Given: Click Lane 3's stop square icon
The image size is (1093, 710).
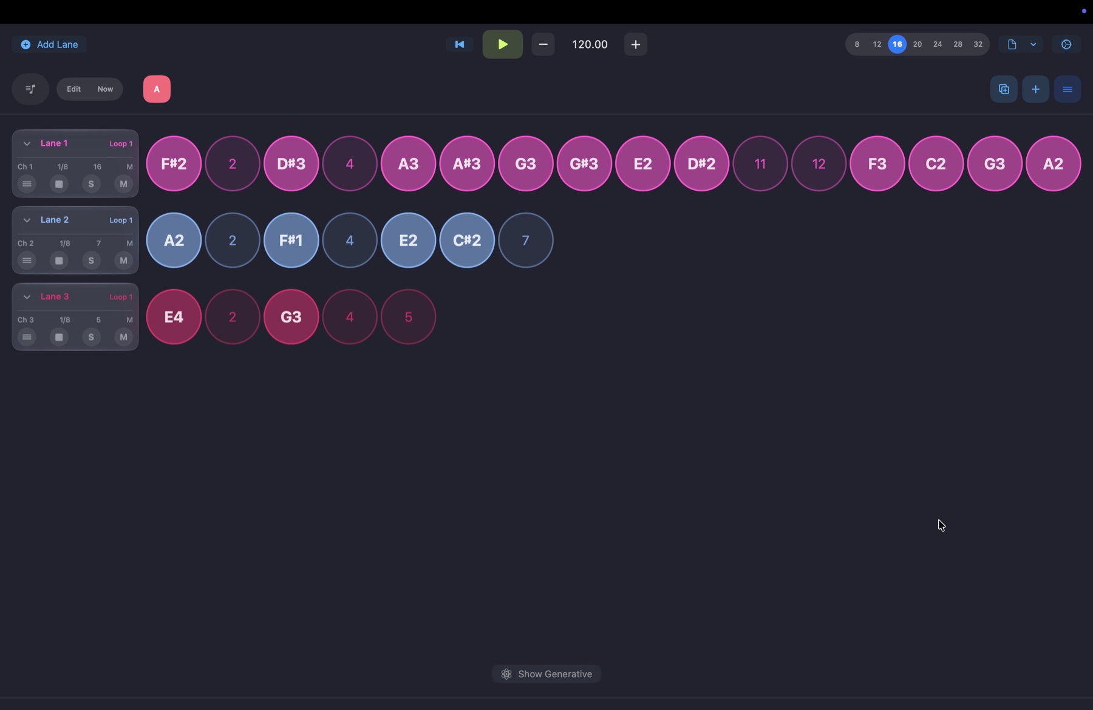Looking at the screenshot, I should [59, 337].
